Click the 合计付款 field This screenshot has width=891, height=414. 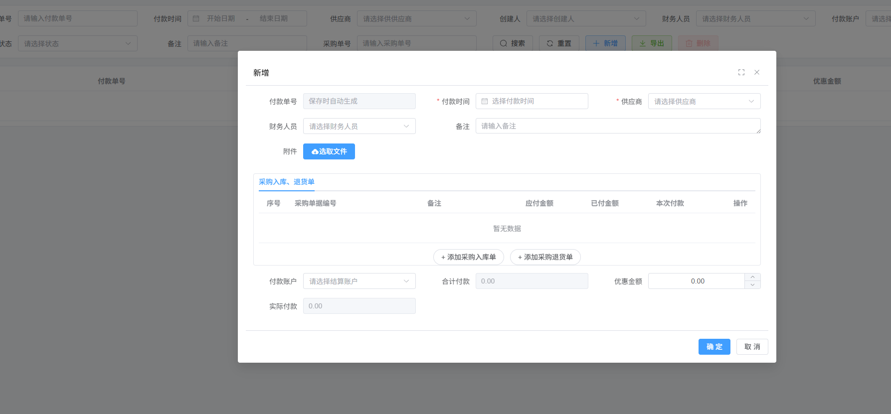532,281
